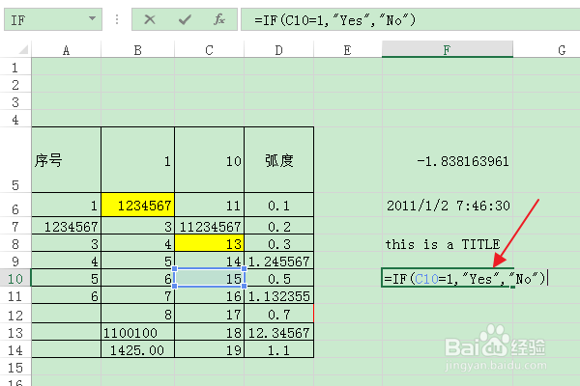Select row 6 header

pos(15,205)
